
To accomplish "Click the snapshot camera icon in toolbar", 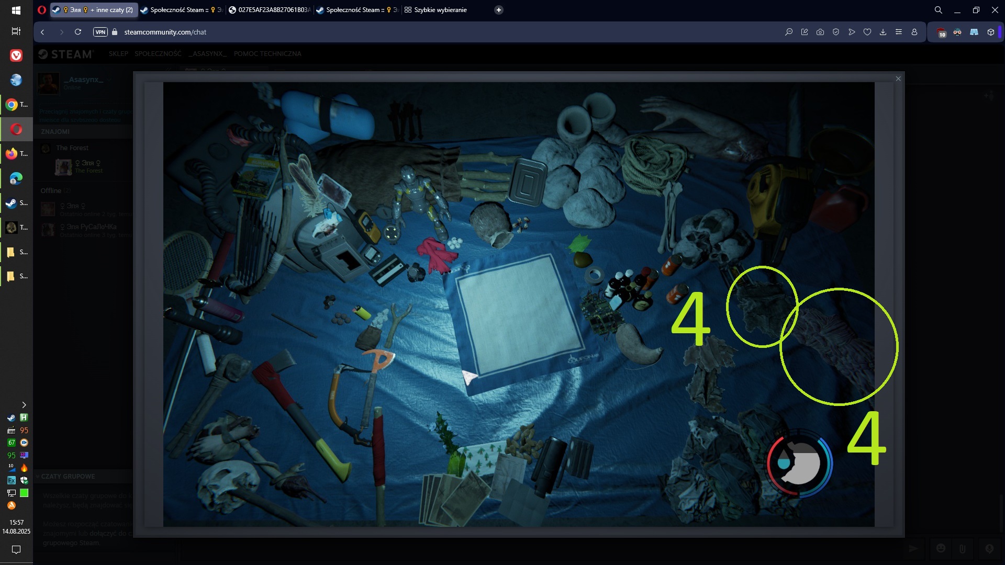I will [820, 32].
